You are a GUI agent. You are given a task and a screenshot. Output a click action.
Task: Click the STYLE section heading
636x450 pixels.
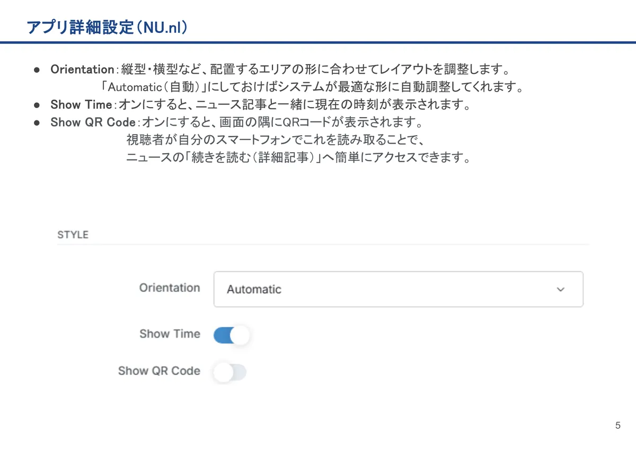coord(73,235)
